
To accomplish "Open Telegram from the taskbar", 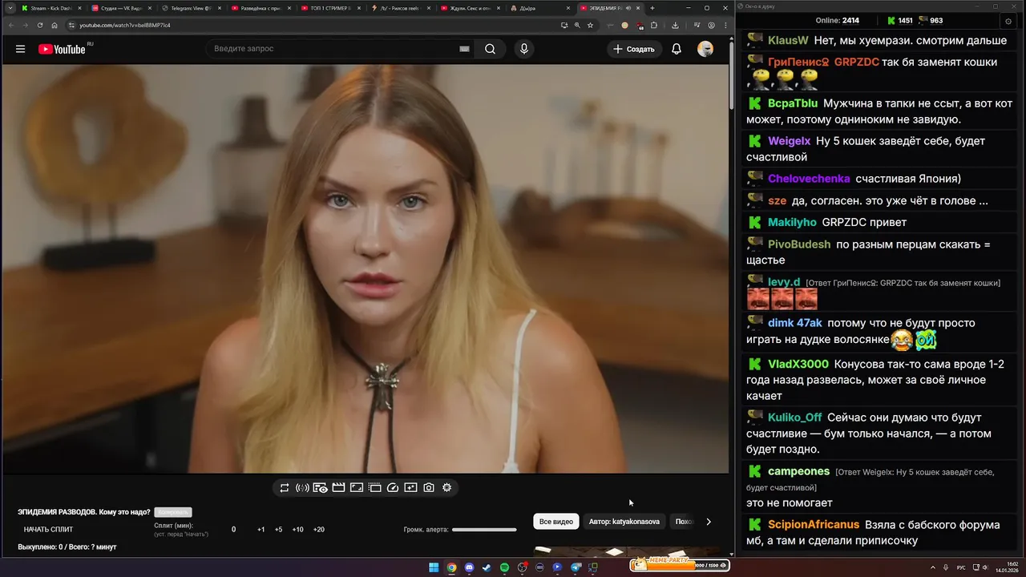I will (576, 567).
